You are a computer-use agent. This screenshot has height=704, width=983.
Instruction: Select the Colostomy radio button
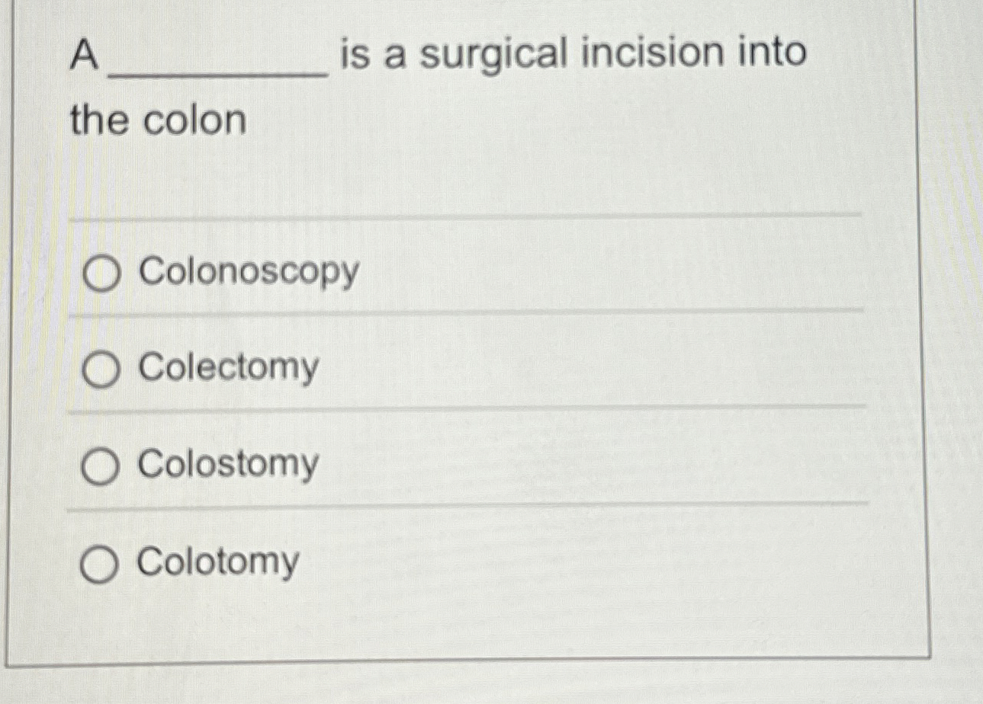100,466
